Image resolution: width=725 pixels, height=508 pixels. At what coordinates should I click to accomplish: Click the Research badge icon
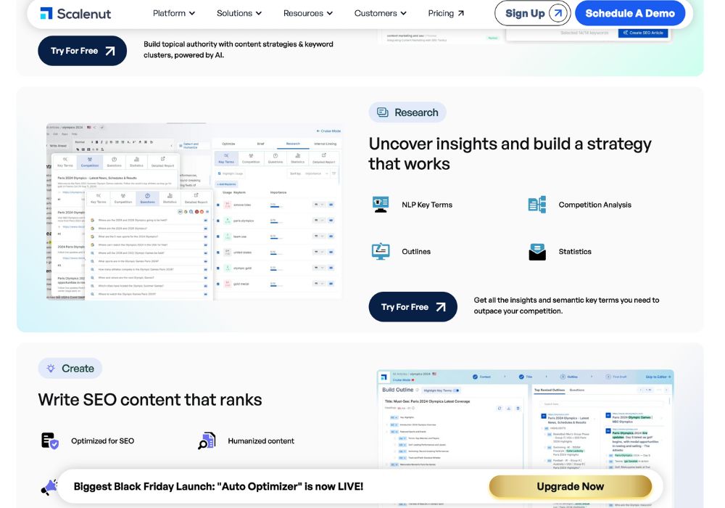[x=383, y=112]
